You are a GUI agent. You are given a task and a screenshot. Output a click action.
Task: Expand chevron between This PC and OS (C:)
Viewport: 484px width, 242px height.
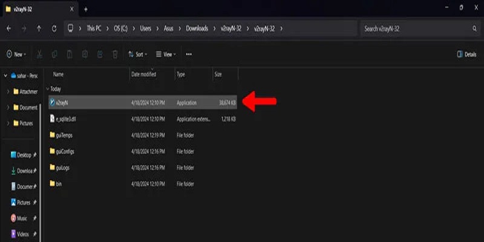[108, 28]
